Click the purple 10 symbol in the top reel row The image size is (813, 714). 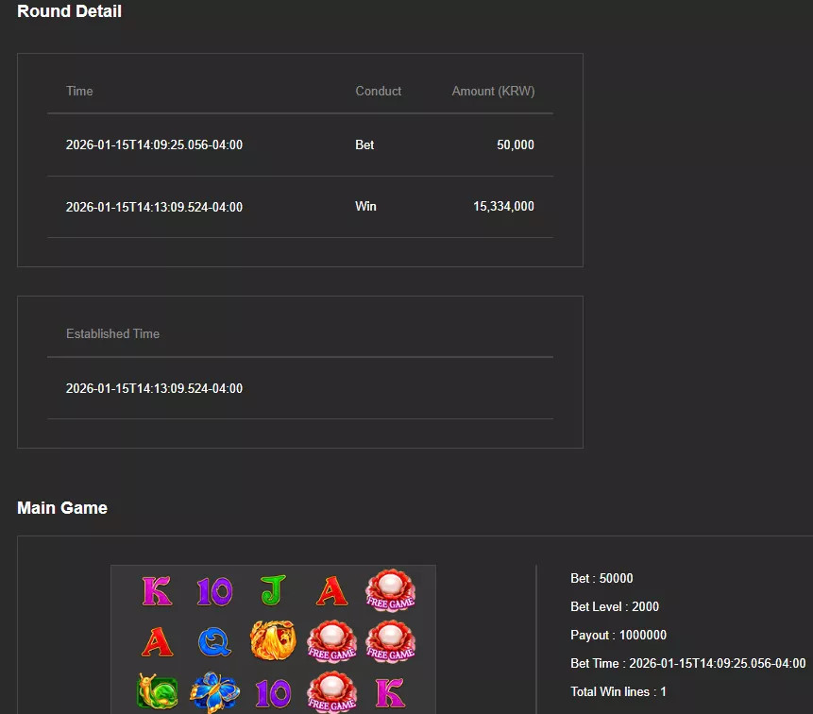pyautogui.click(x=214, y=591)
